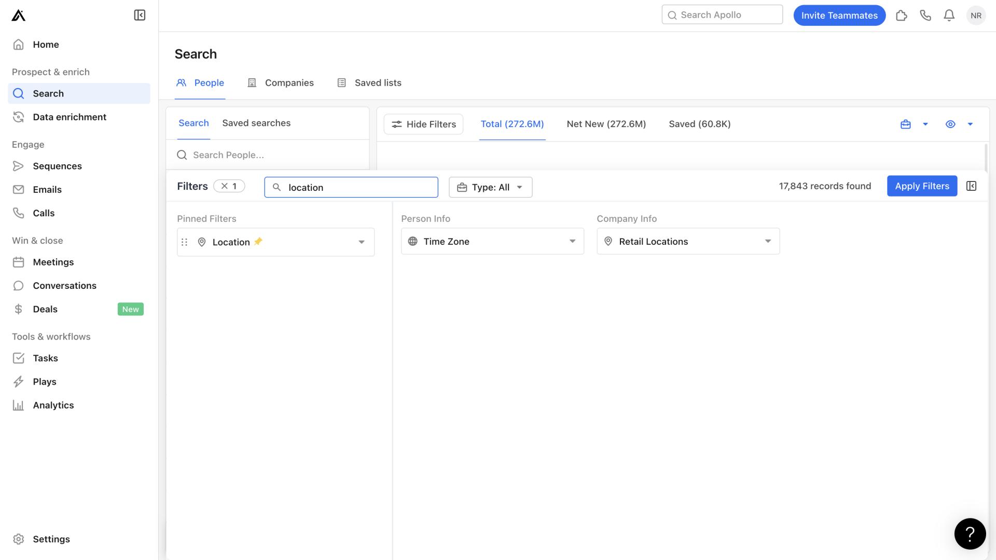This screenshot has height=560, width=996.
Task: Expand the Retail Locations filter dropdown
Action: pyautogui.click(x=768, y=241)
